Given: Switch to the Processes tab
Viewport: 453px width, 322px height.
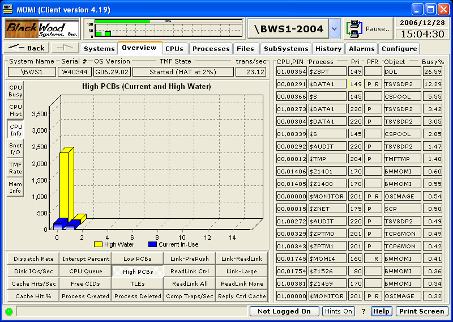Looking at the screenshot, I should coord(211,49).
